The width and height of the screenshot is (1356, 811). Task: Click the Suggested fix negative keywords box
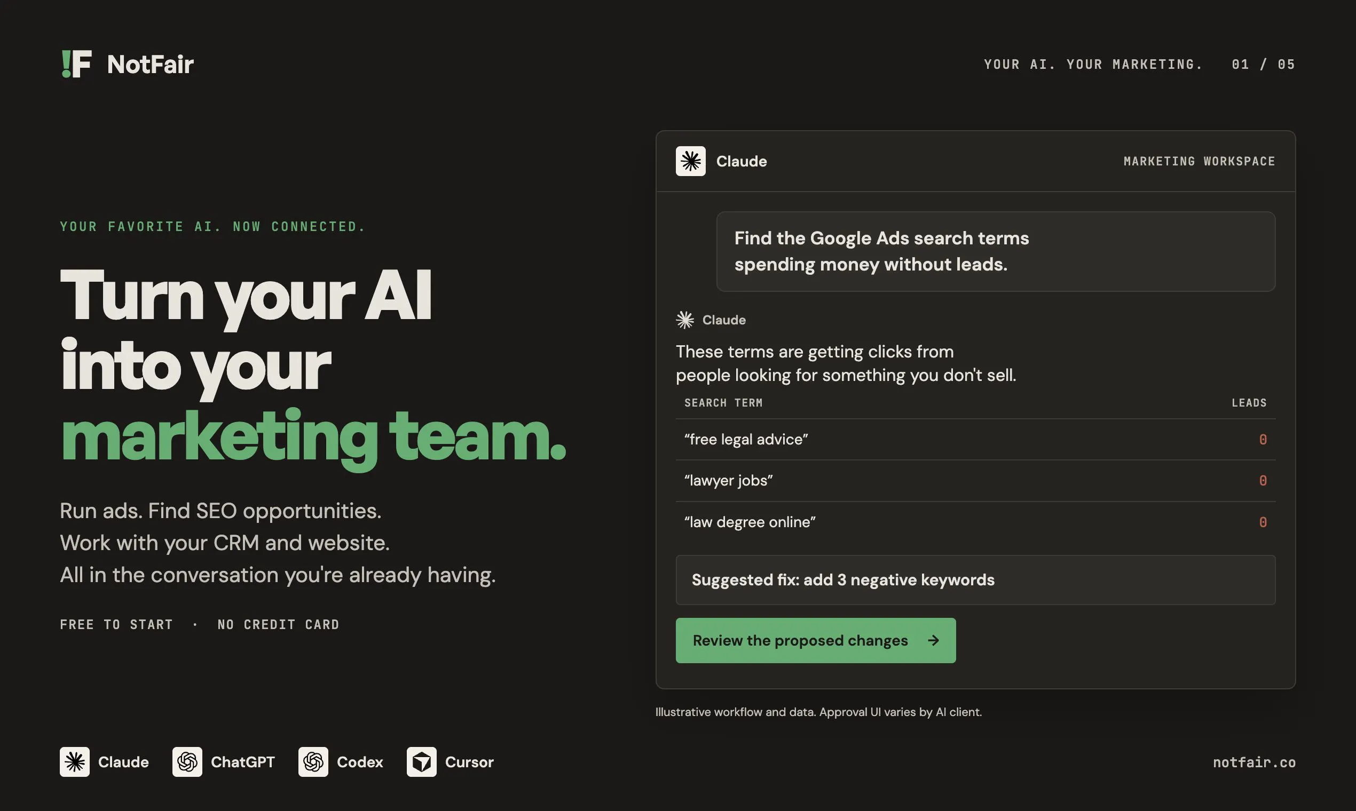click(975, 580)
